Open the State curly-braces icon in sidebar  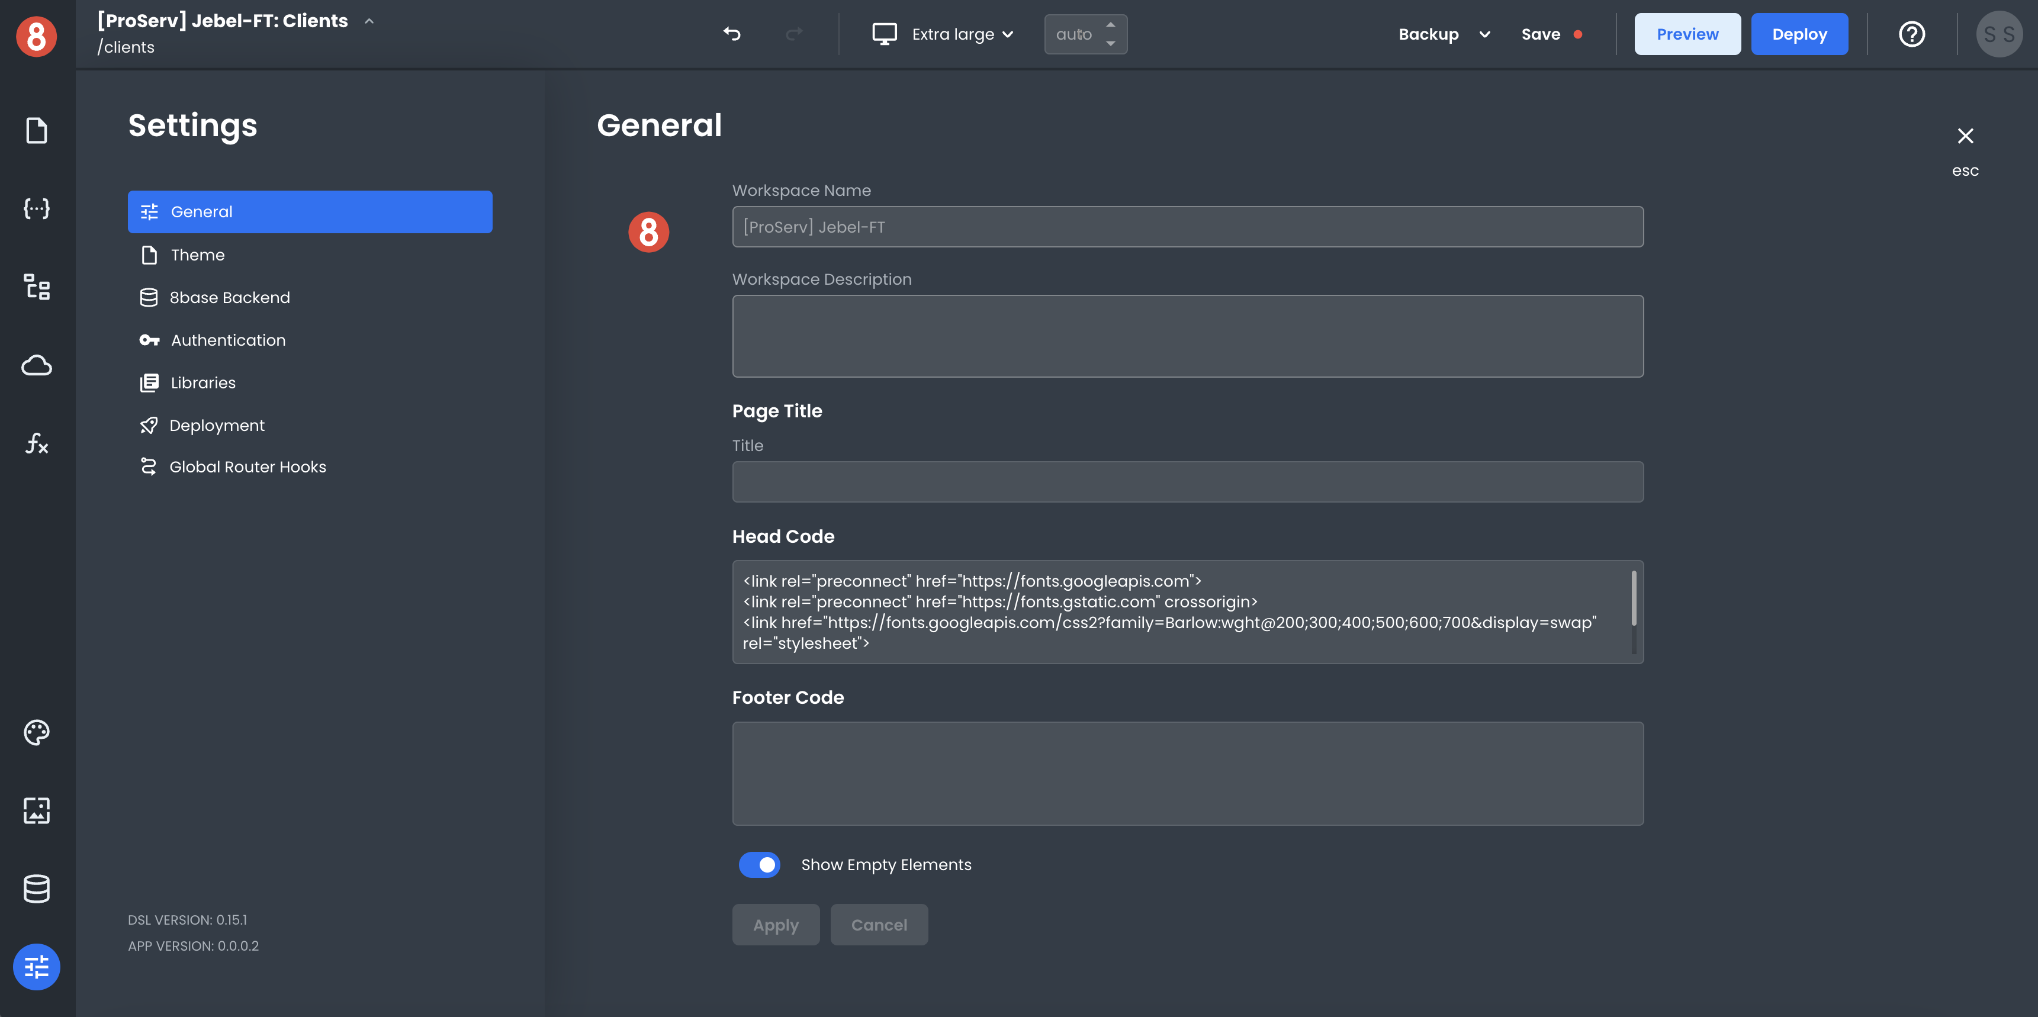point(36,208)
